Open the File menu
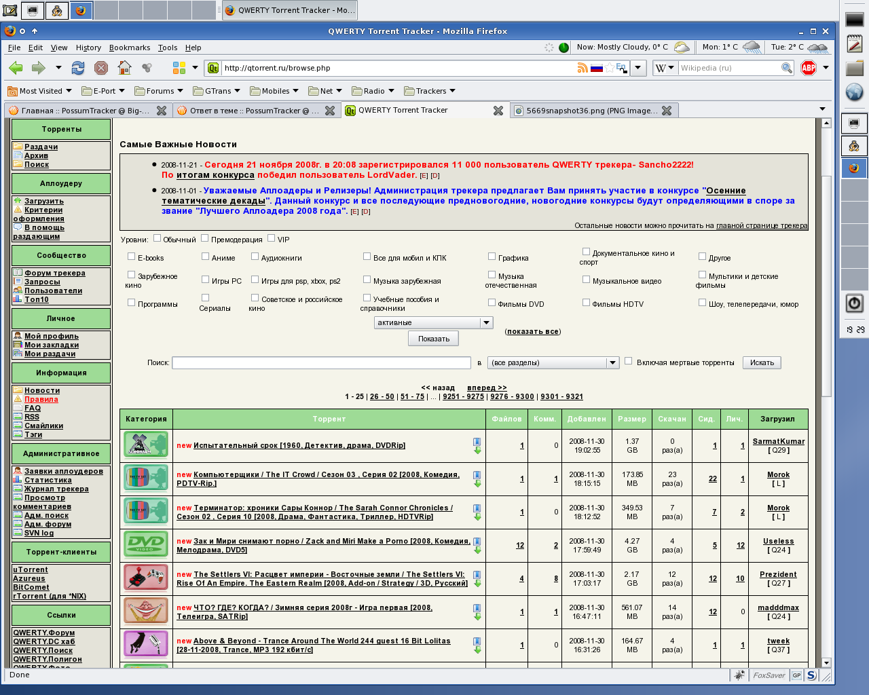Viewport: 869px width, 695px height. 14,48
